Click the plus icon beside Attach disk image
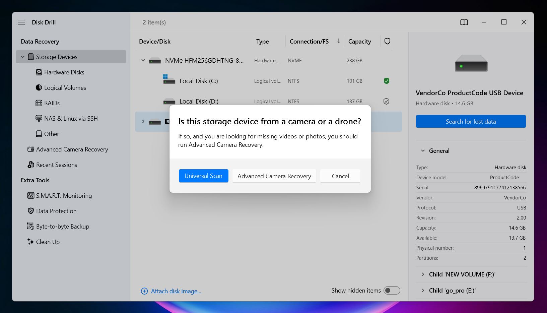Screen dimensions: 547x313 click(x=144, y=291)
